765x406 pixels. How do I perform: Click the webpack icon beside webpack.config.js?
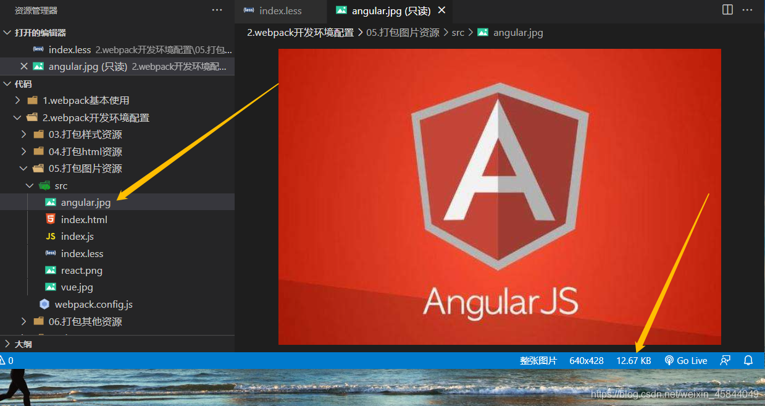(44, 304)
